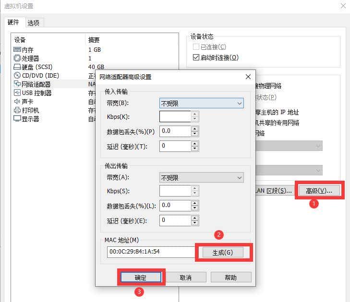Image resolution: width=350 pixels, height=302 pixels.
Task: Toggle the 启动时连接(O) checkbox
Action: pyautogui.click(x=196, y=58)
